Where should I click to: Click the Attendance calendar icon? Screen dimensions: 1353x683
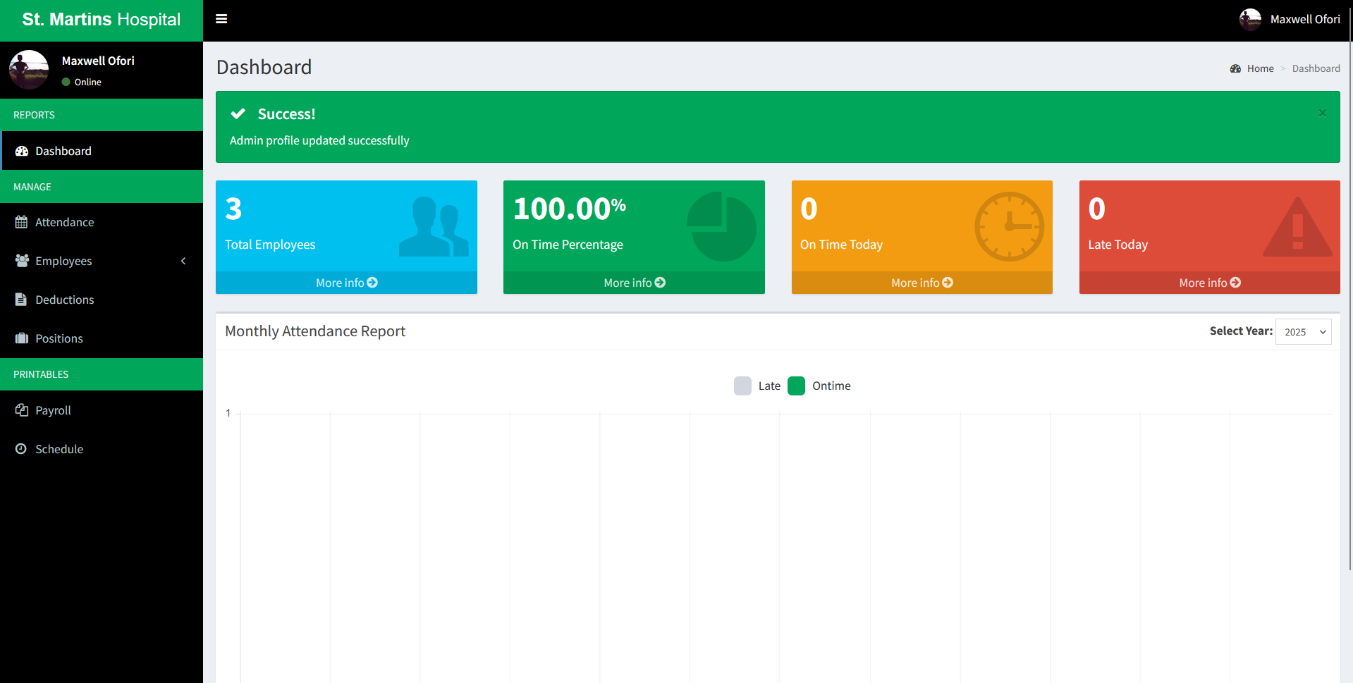pyautogui.click(x=21, y=222)
